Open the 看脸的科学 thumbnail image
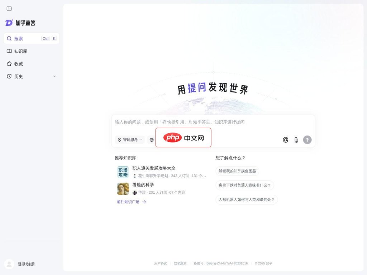Image resolution: width=367 pixels, height=275 pixels. pos(123,189)
